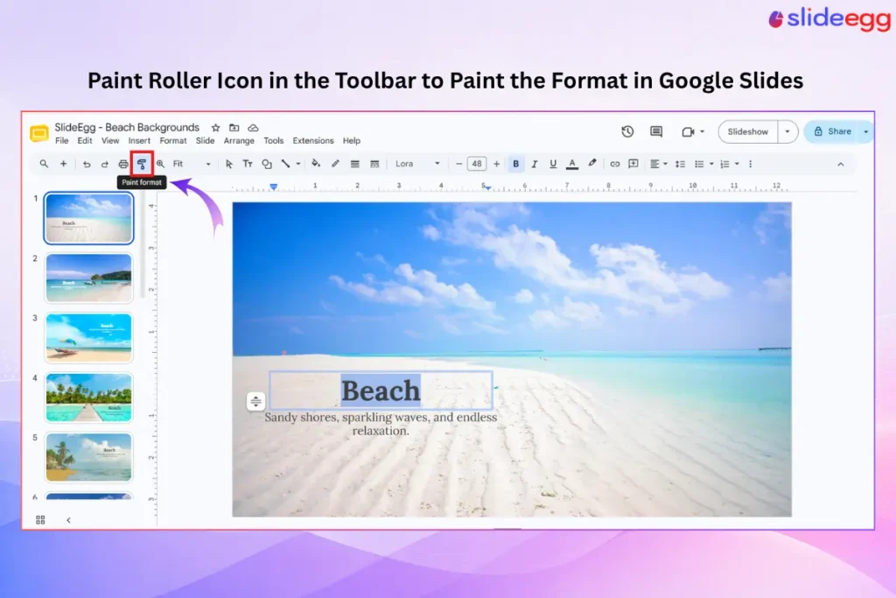
Task: Click the camera meeting icon
Action: tap(688, 131)
